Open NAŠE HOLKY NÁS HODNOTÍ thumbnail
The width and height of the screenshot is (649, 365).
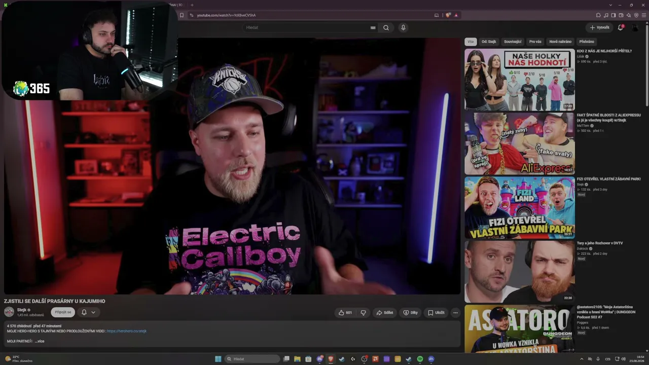pyautogui.click(x=520, y=80)
